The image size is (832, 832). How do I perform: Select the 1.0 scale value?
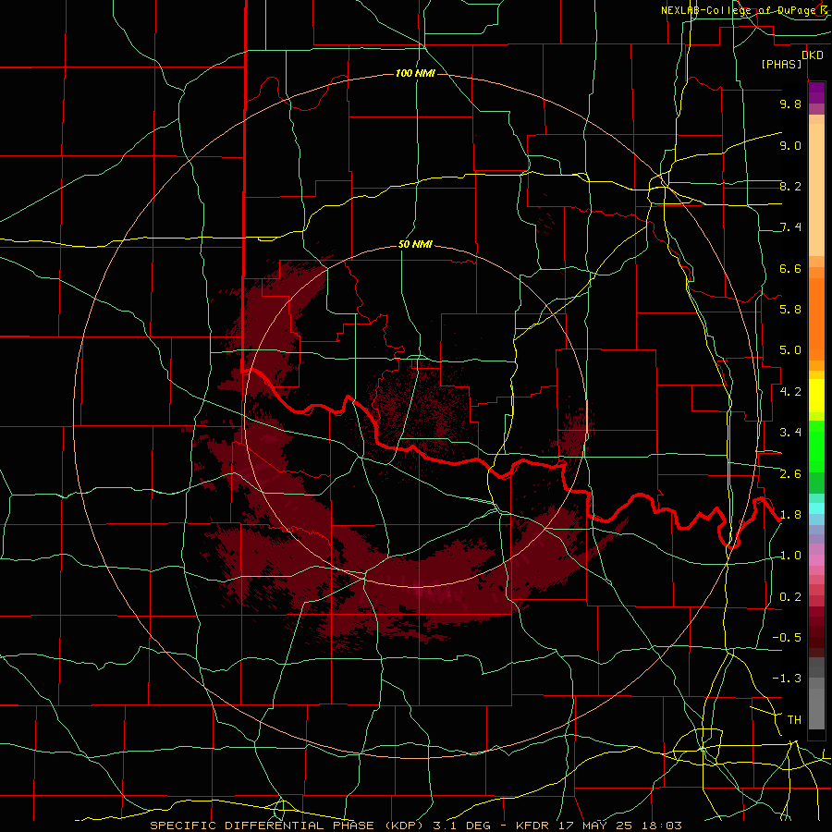click(x=790, y=556)
